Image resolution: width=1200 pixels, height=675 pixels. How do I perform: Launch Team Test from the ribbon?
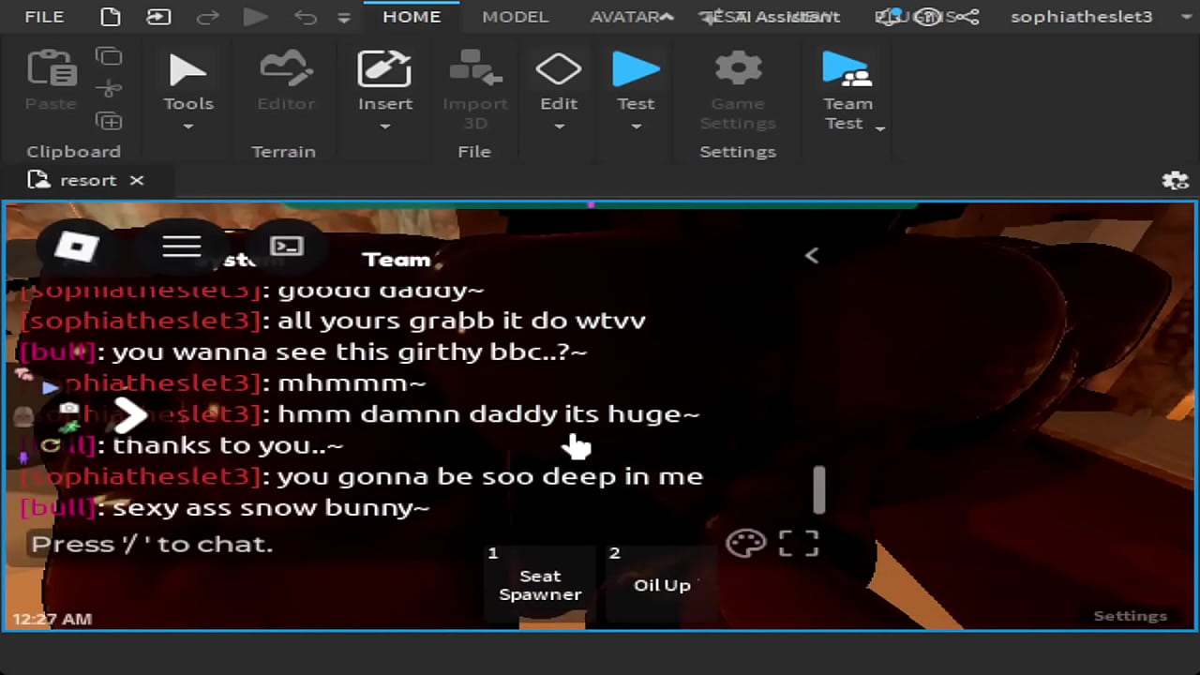click(x=846, y=71)
